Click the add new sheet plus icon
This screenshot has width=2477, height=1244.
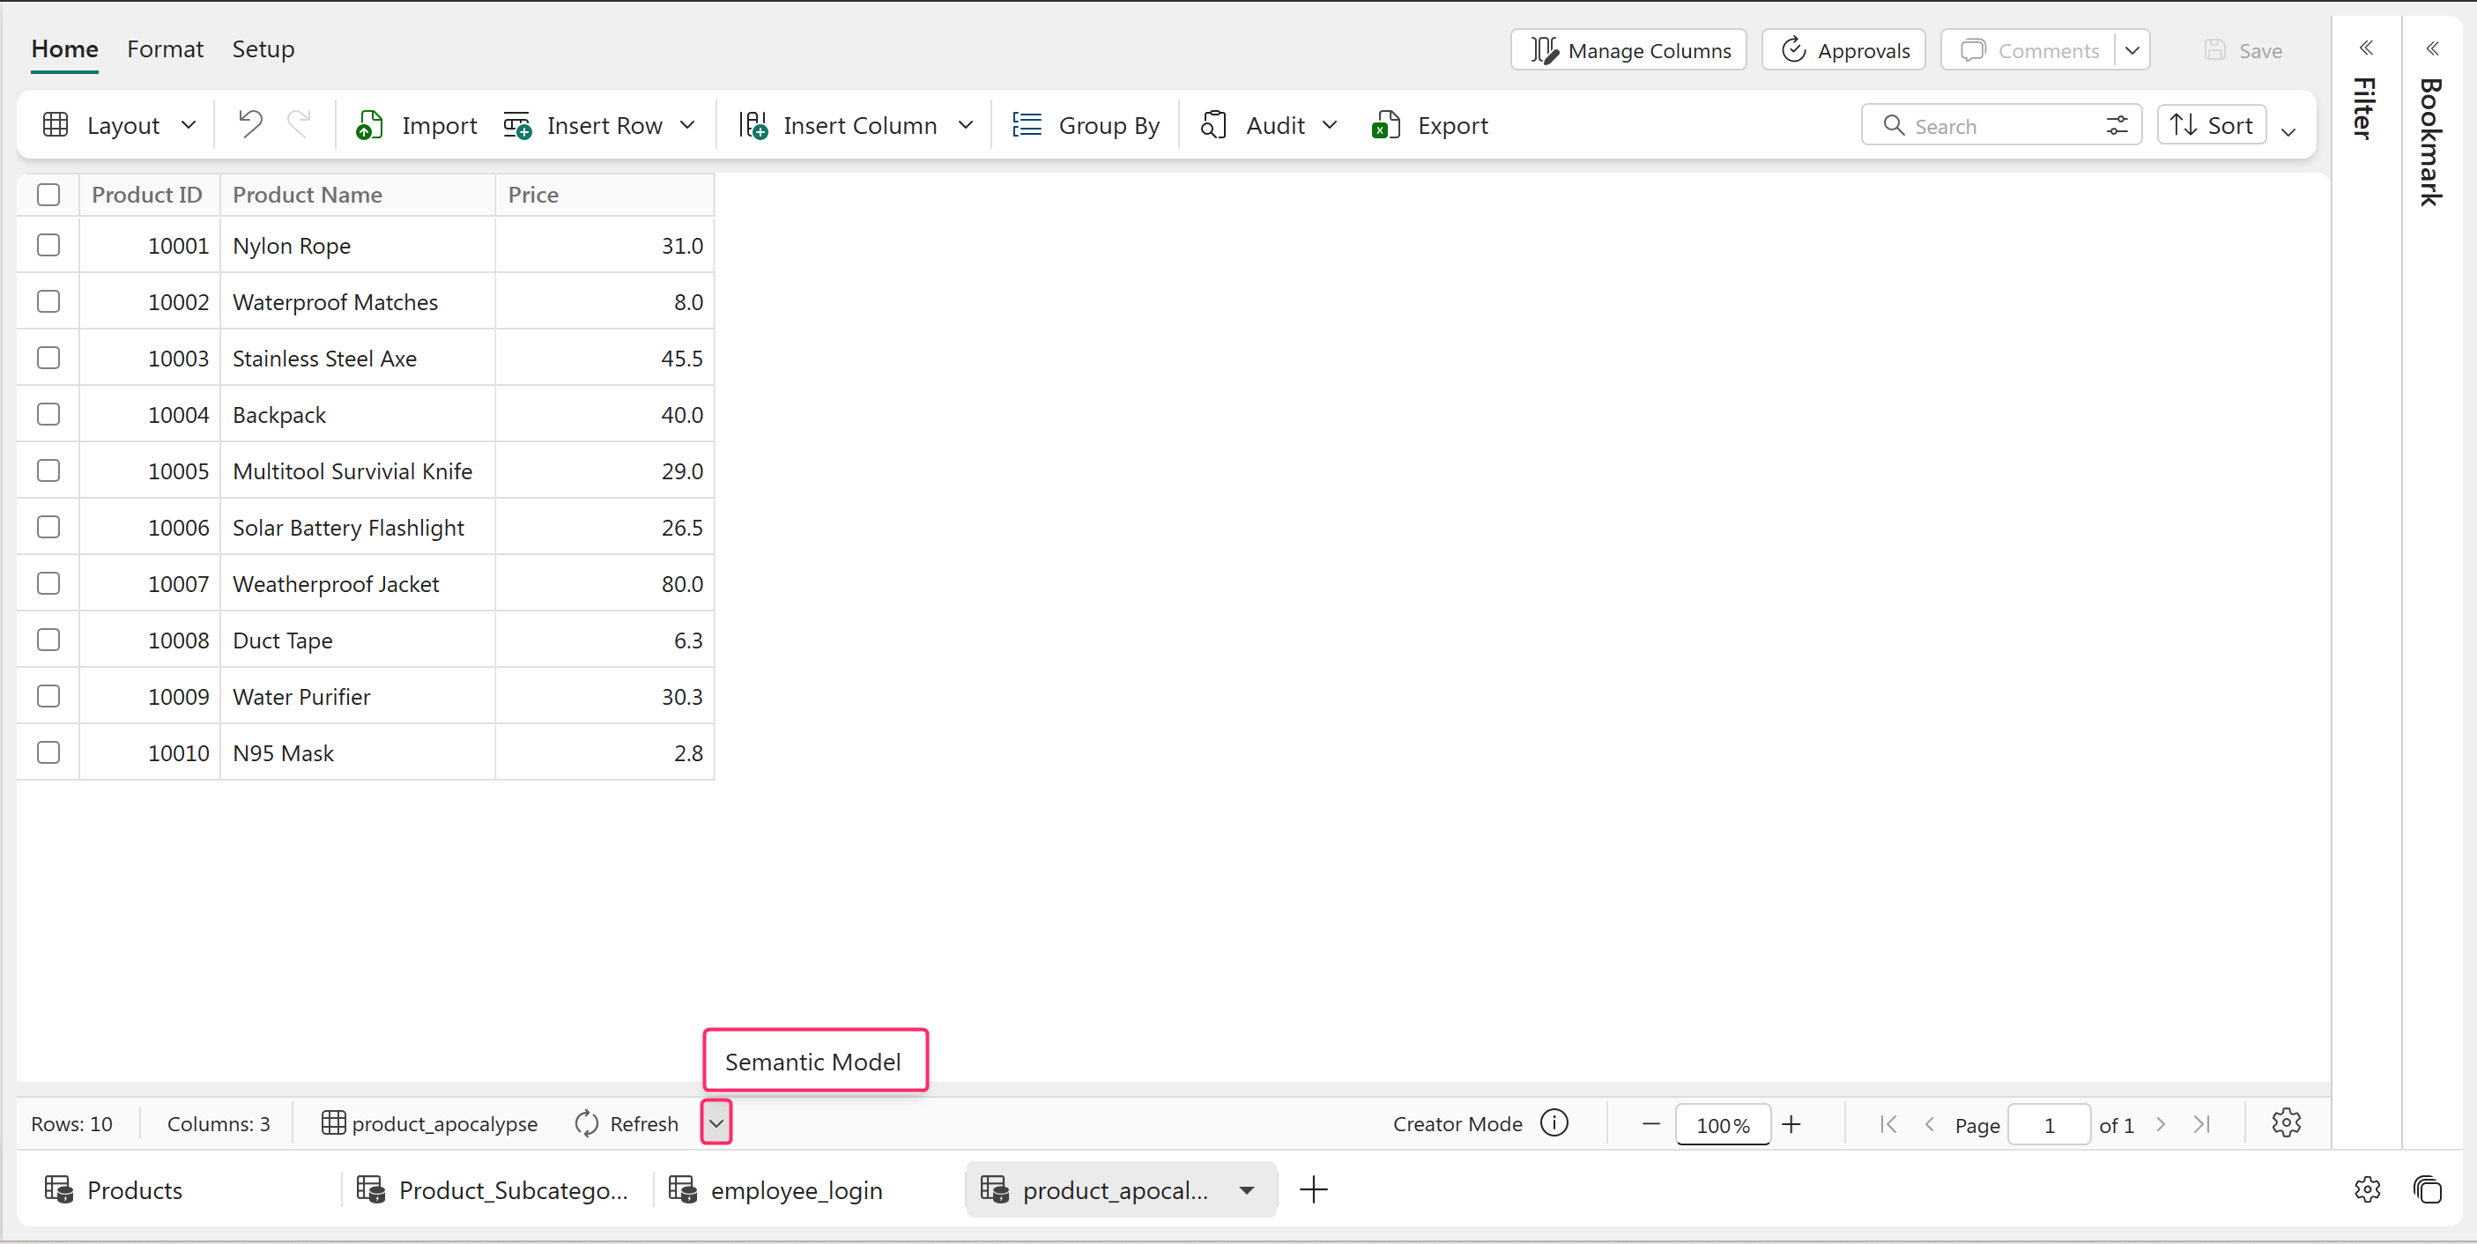click(x=1314, y=1190)
